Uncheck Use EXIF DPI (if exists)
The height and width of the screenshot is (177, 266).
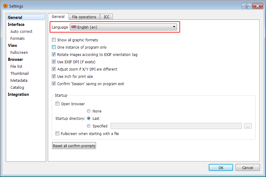pos(54,62)
